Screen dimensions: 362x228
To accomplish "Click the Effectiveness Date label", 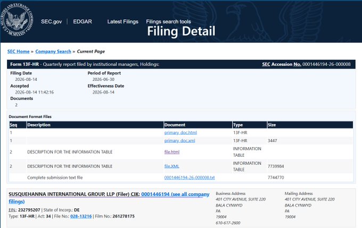I will [x=106, y=86].
